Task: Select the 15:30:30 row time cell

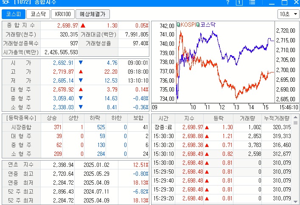Action: point(163,136)
